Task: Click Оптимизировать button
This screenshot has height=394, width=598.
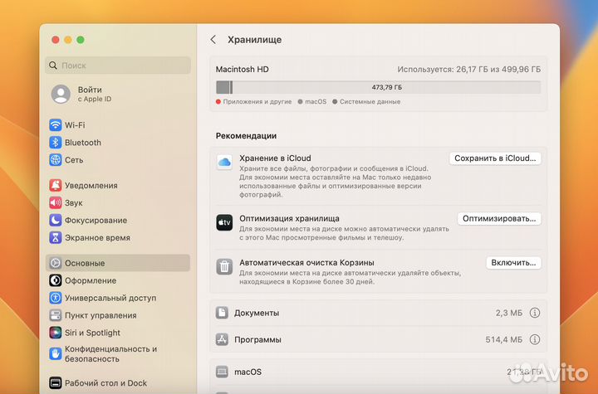Action: [499, 219]
